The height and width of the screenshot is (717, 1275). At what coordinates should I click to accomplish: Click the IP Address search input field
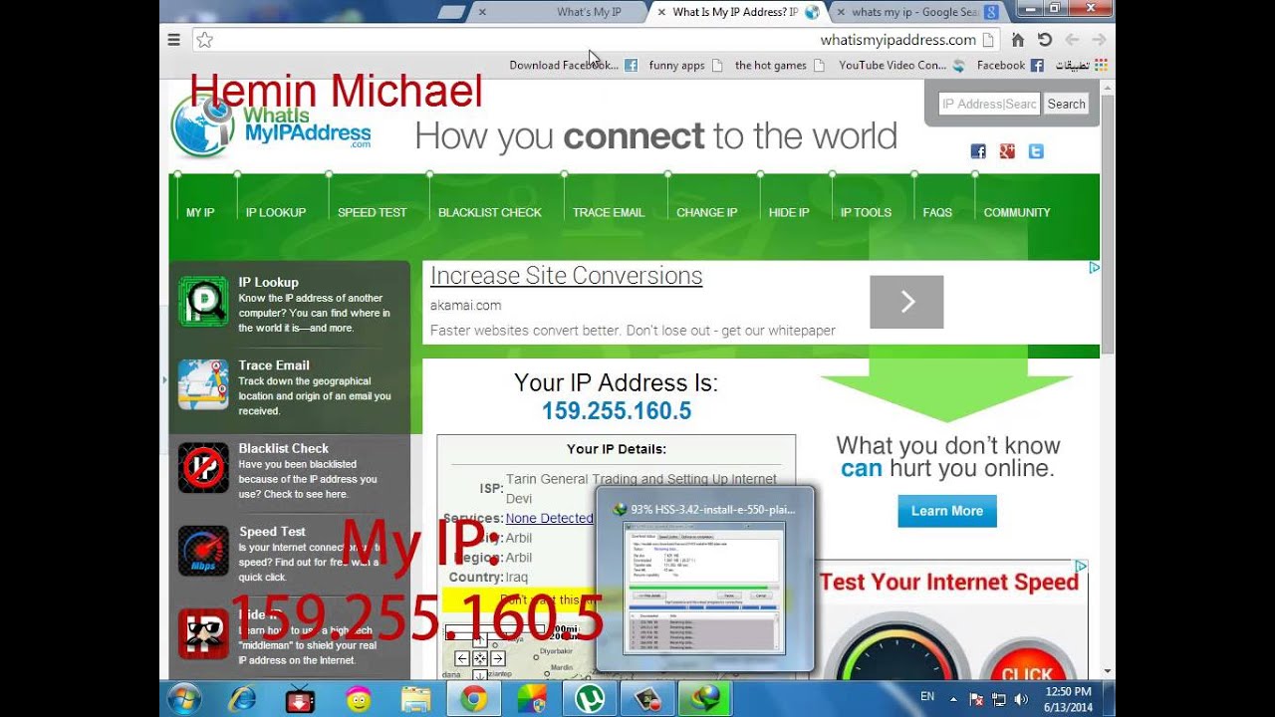tap(989, 104)
